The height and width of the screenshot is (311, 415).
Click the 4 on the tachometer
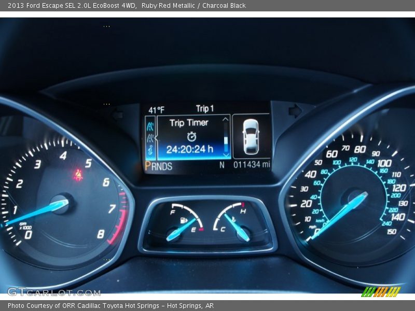pyautogui.click(x=63, y=155)
